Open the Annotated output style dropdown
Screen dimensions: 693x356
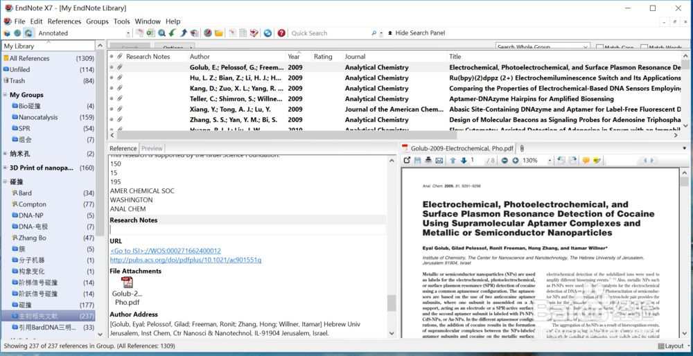[129, 33]
